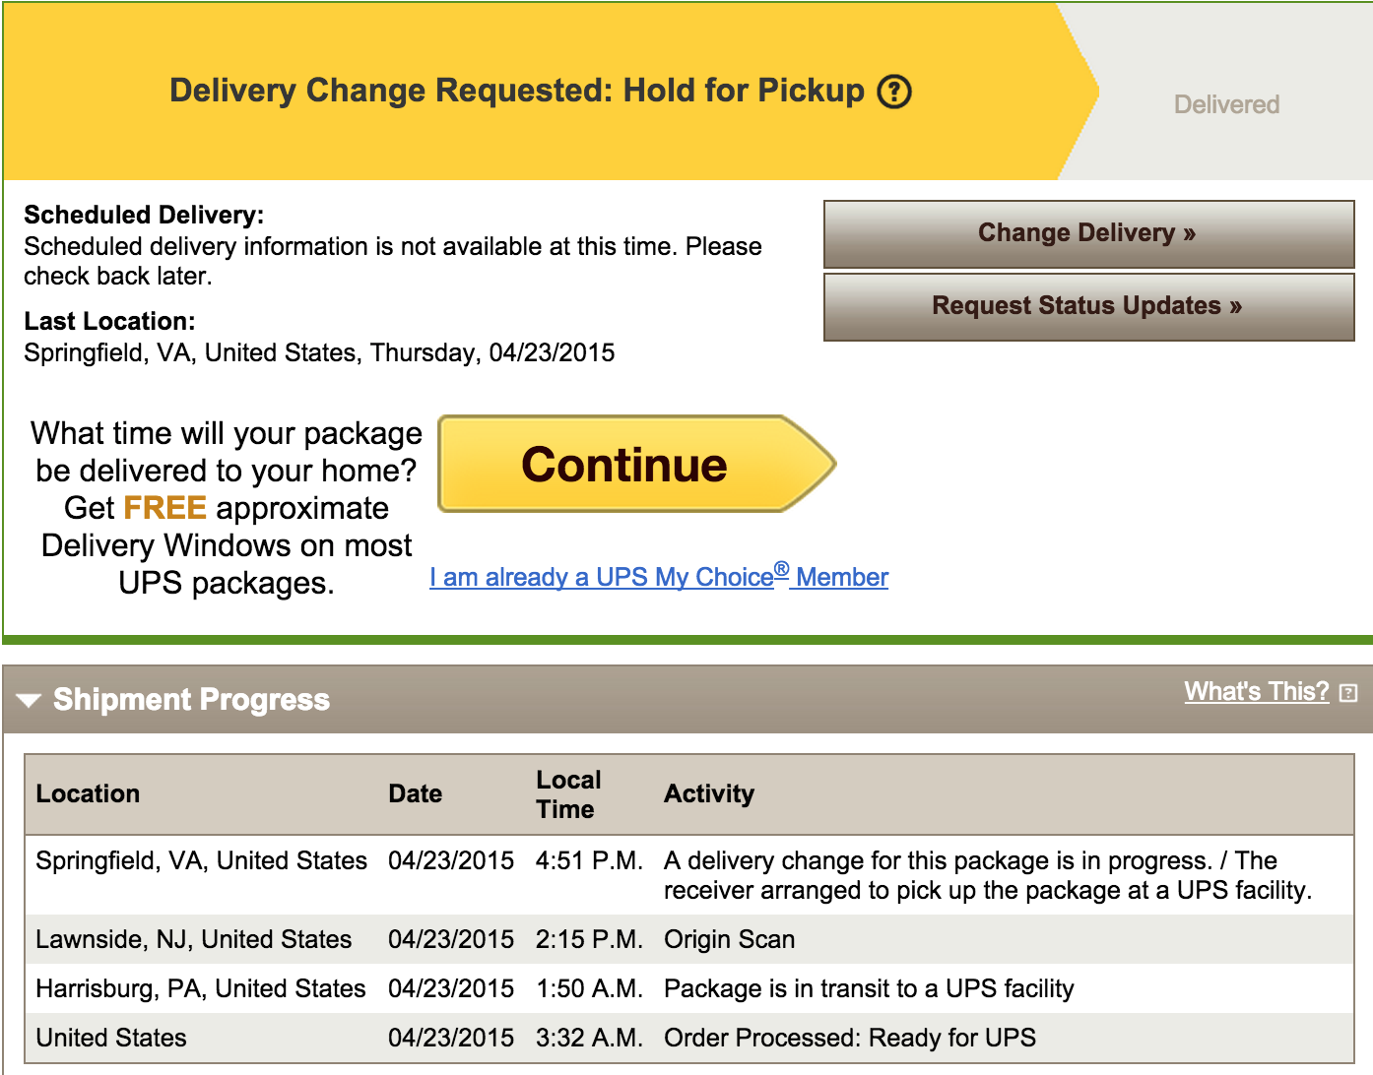Open the UPS My Choice Member link
Image resolution: width=1373 pixels, height=1075 pixels.
[658, 577]
